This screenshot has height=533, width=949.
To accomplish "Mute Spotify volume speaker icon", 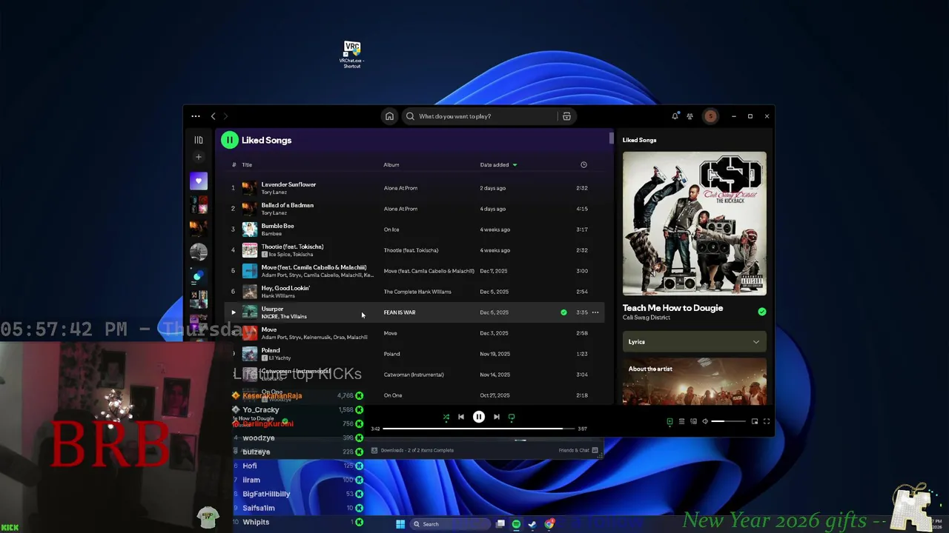I will point(705,421).
